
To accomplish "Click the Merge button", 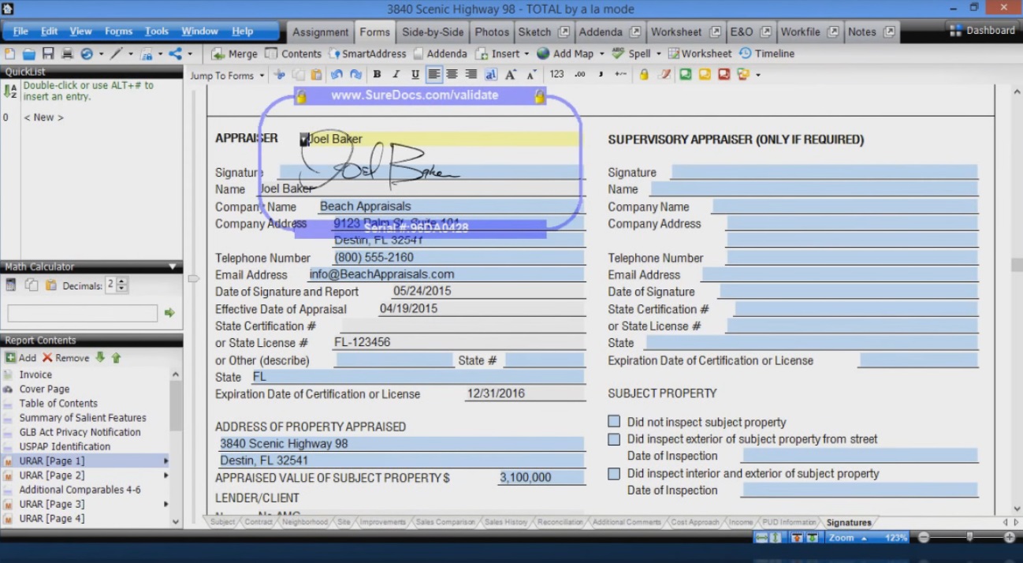I will [x=234, y=54].
